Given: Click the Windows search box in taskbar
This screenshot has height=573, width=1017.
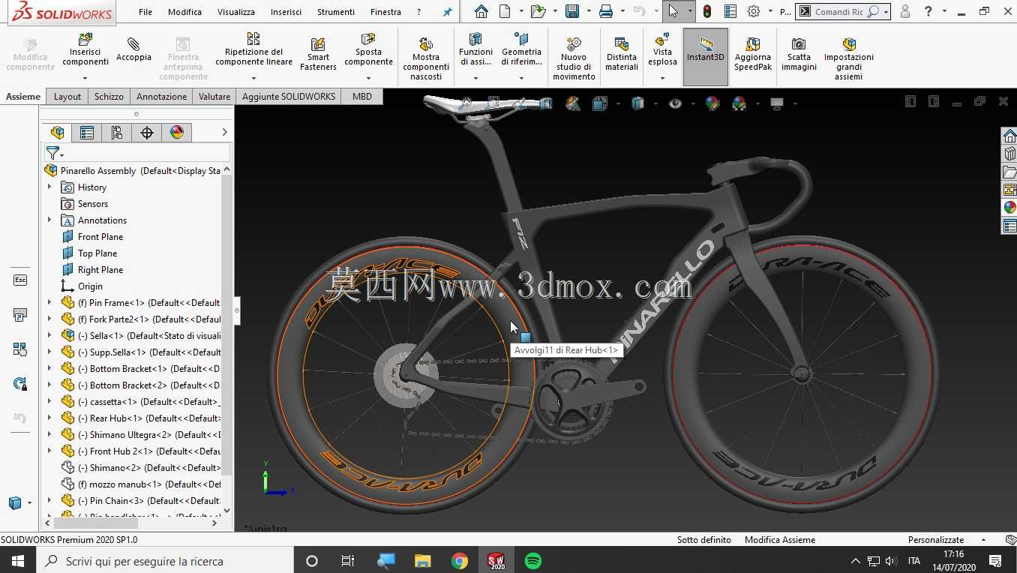Looking at the screenshot, I should tap(164, 561).
